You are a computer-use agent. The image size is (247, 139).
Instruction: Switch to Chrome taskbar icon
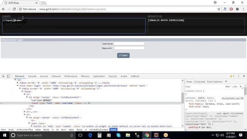pyautogui.click(x=147, y=135)
